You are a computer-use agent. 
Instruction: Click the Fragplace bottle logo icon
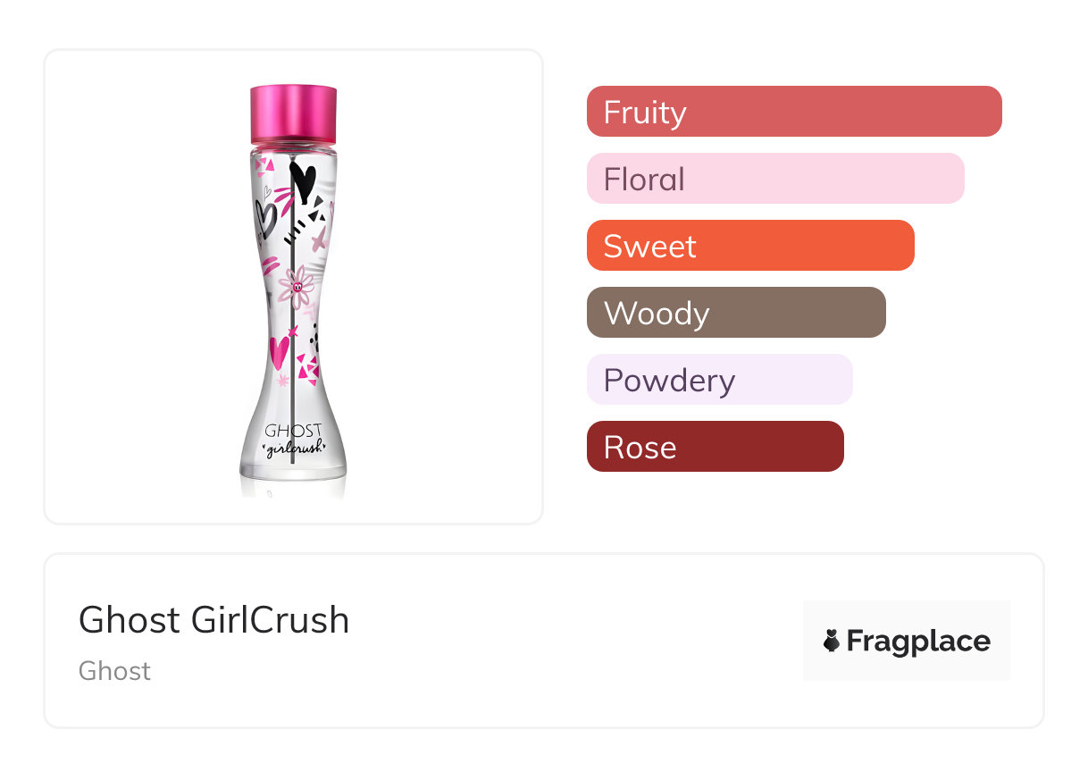click(x=832, y=641)
